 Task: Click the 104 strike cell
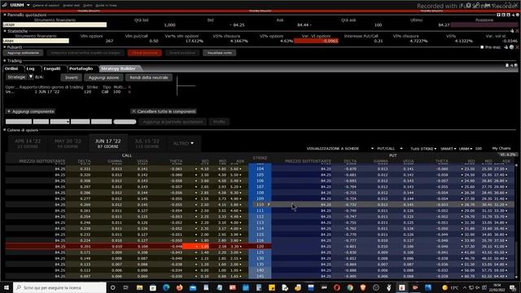[x=260, y=168]
